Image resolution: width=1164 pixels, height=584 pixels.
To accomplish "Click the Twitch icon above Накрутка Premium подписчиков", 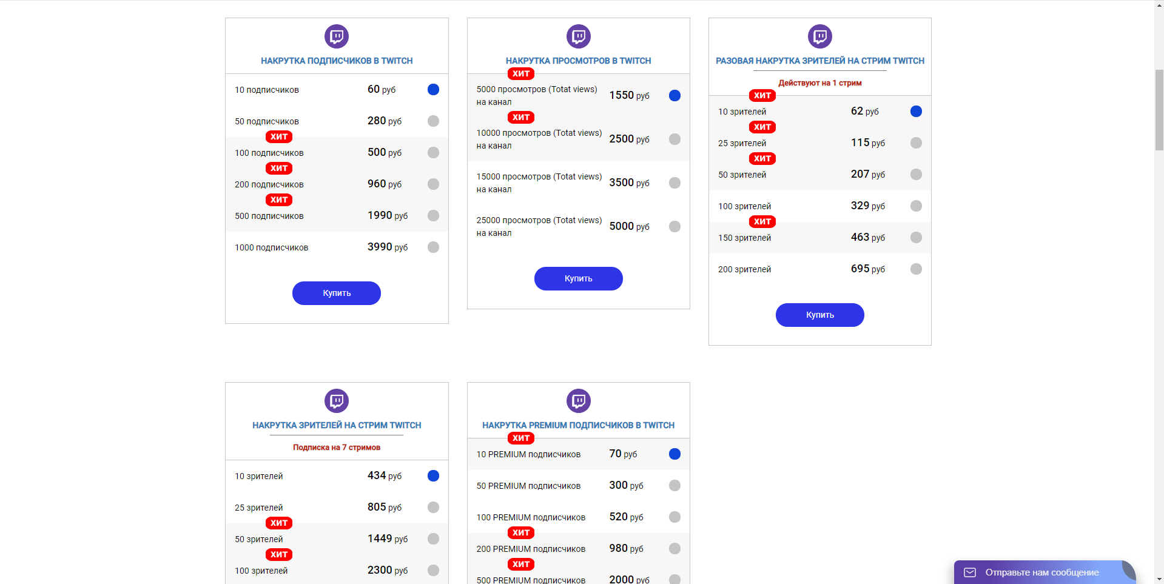I will coord(579,401).
